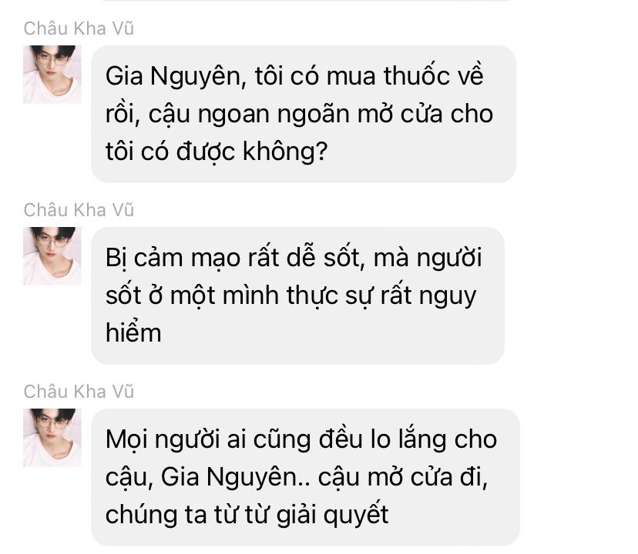Image resolution: width=638 pixels, height=554 pixels.
Task: Open avatar beside the 'mua thuốc về' message
Action: [52, 75]
